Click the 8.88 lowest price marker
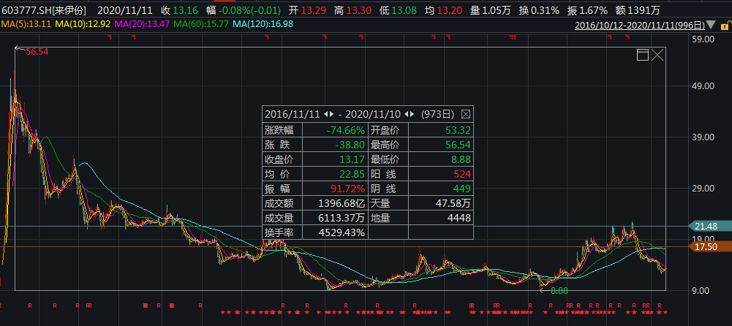 [559, 290]
